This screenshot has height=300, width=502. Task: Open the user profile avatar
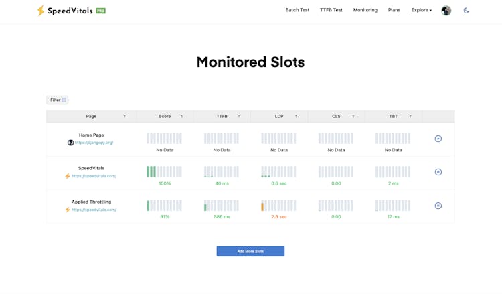click(x=446, y=11)
